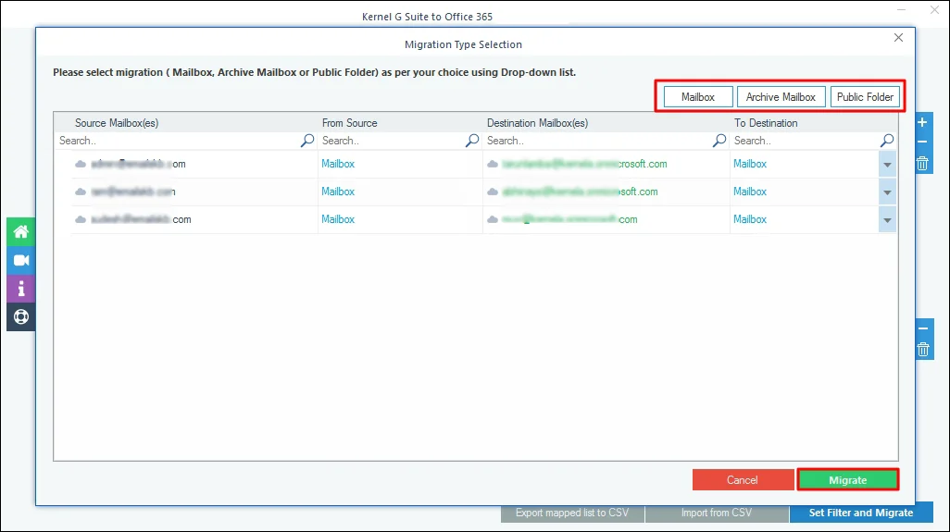The height and width of the screenshot is (532, 950).
Task: Open the green Home sidebar icon
Action: (x=21, y=232)
